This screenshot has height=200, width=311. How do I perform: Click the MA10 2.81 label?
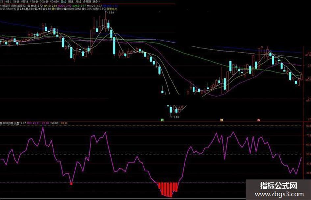(50, 6)
